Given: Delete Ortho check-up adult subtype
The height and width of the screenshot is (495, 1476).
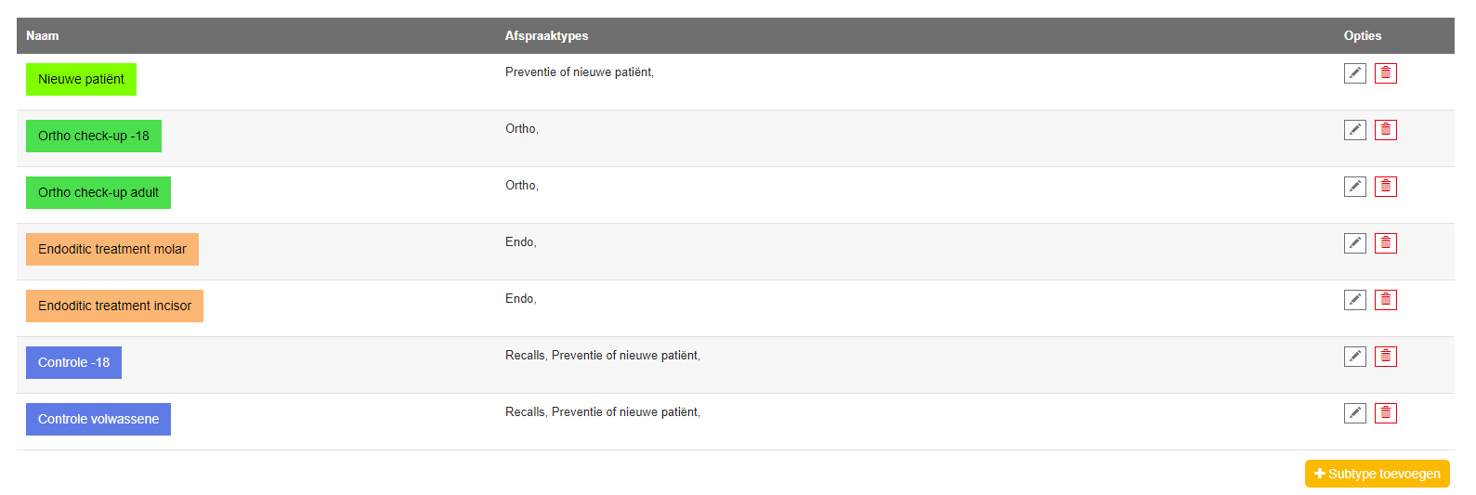Looking at the screenshot, I should [x=1385, y=187].
